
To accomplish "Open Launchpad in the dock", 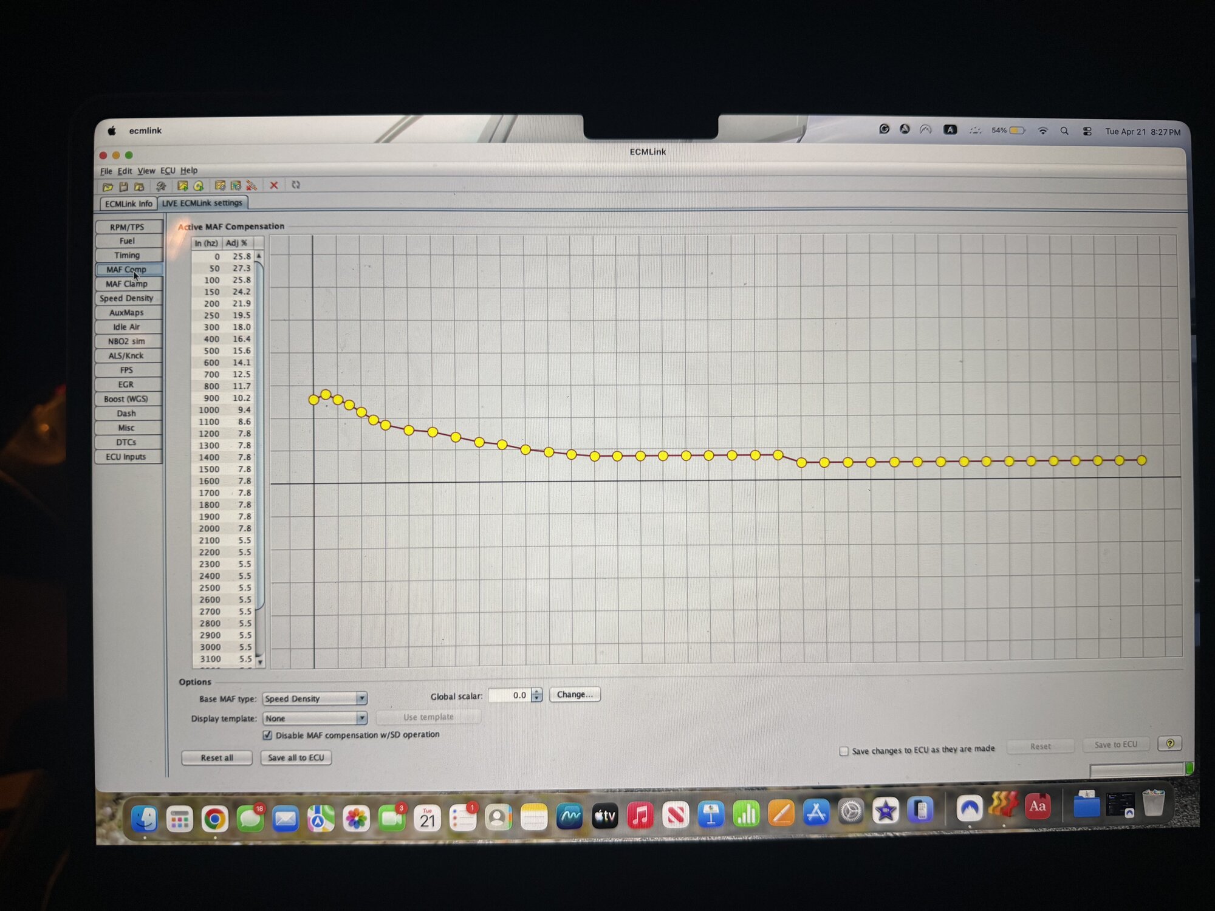I will 179,820.
